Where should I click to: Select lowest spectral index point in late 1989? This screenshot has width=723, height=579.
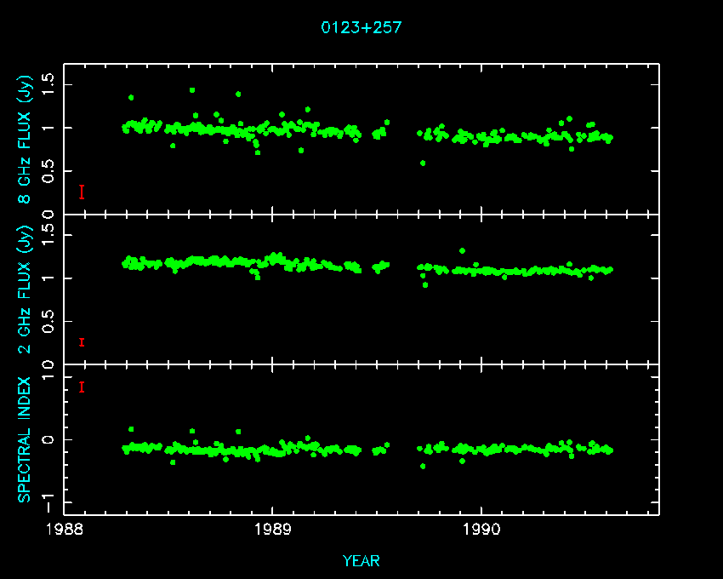pyautogui.click(x=423, y=466)
